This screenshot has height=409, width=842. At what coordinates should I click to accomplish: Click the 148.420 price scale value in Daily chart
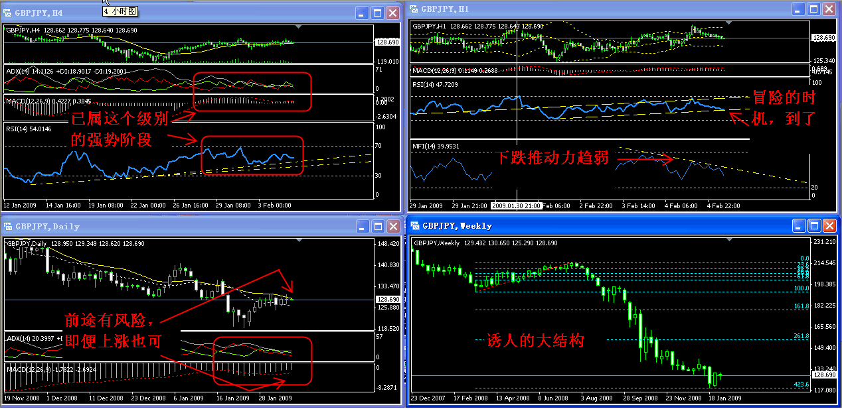pyautogui.click(x=388, y=244)
